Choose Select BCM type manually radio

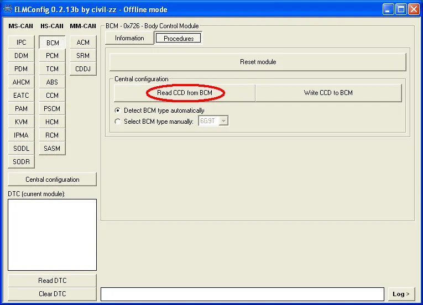point(118,122)
